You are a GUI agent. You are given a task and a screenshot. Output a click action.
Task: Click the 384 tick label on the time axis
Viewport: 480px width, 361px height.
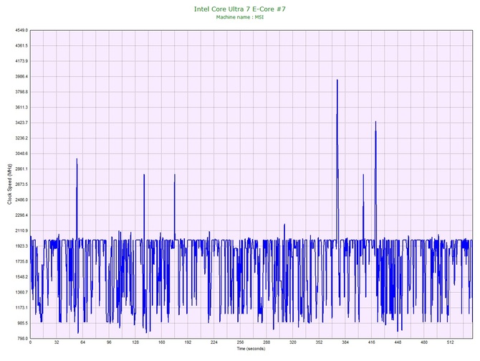coord(345,343)
